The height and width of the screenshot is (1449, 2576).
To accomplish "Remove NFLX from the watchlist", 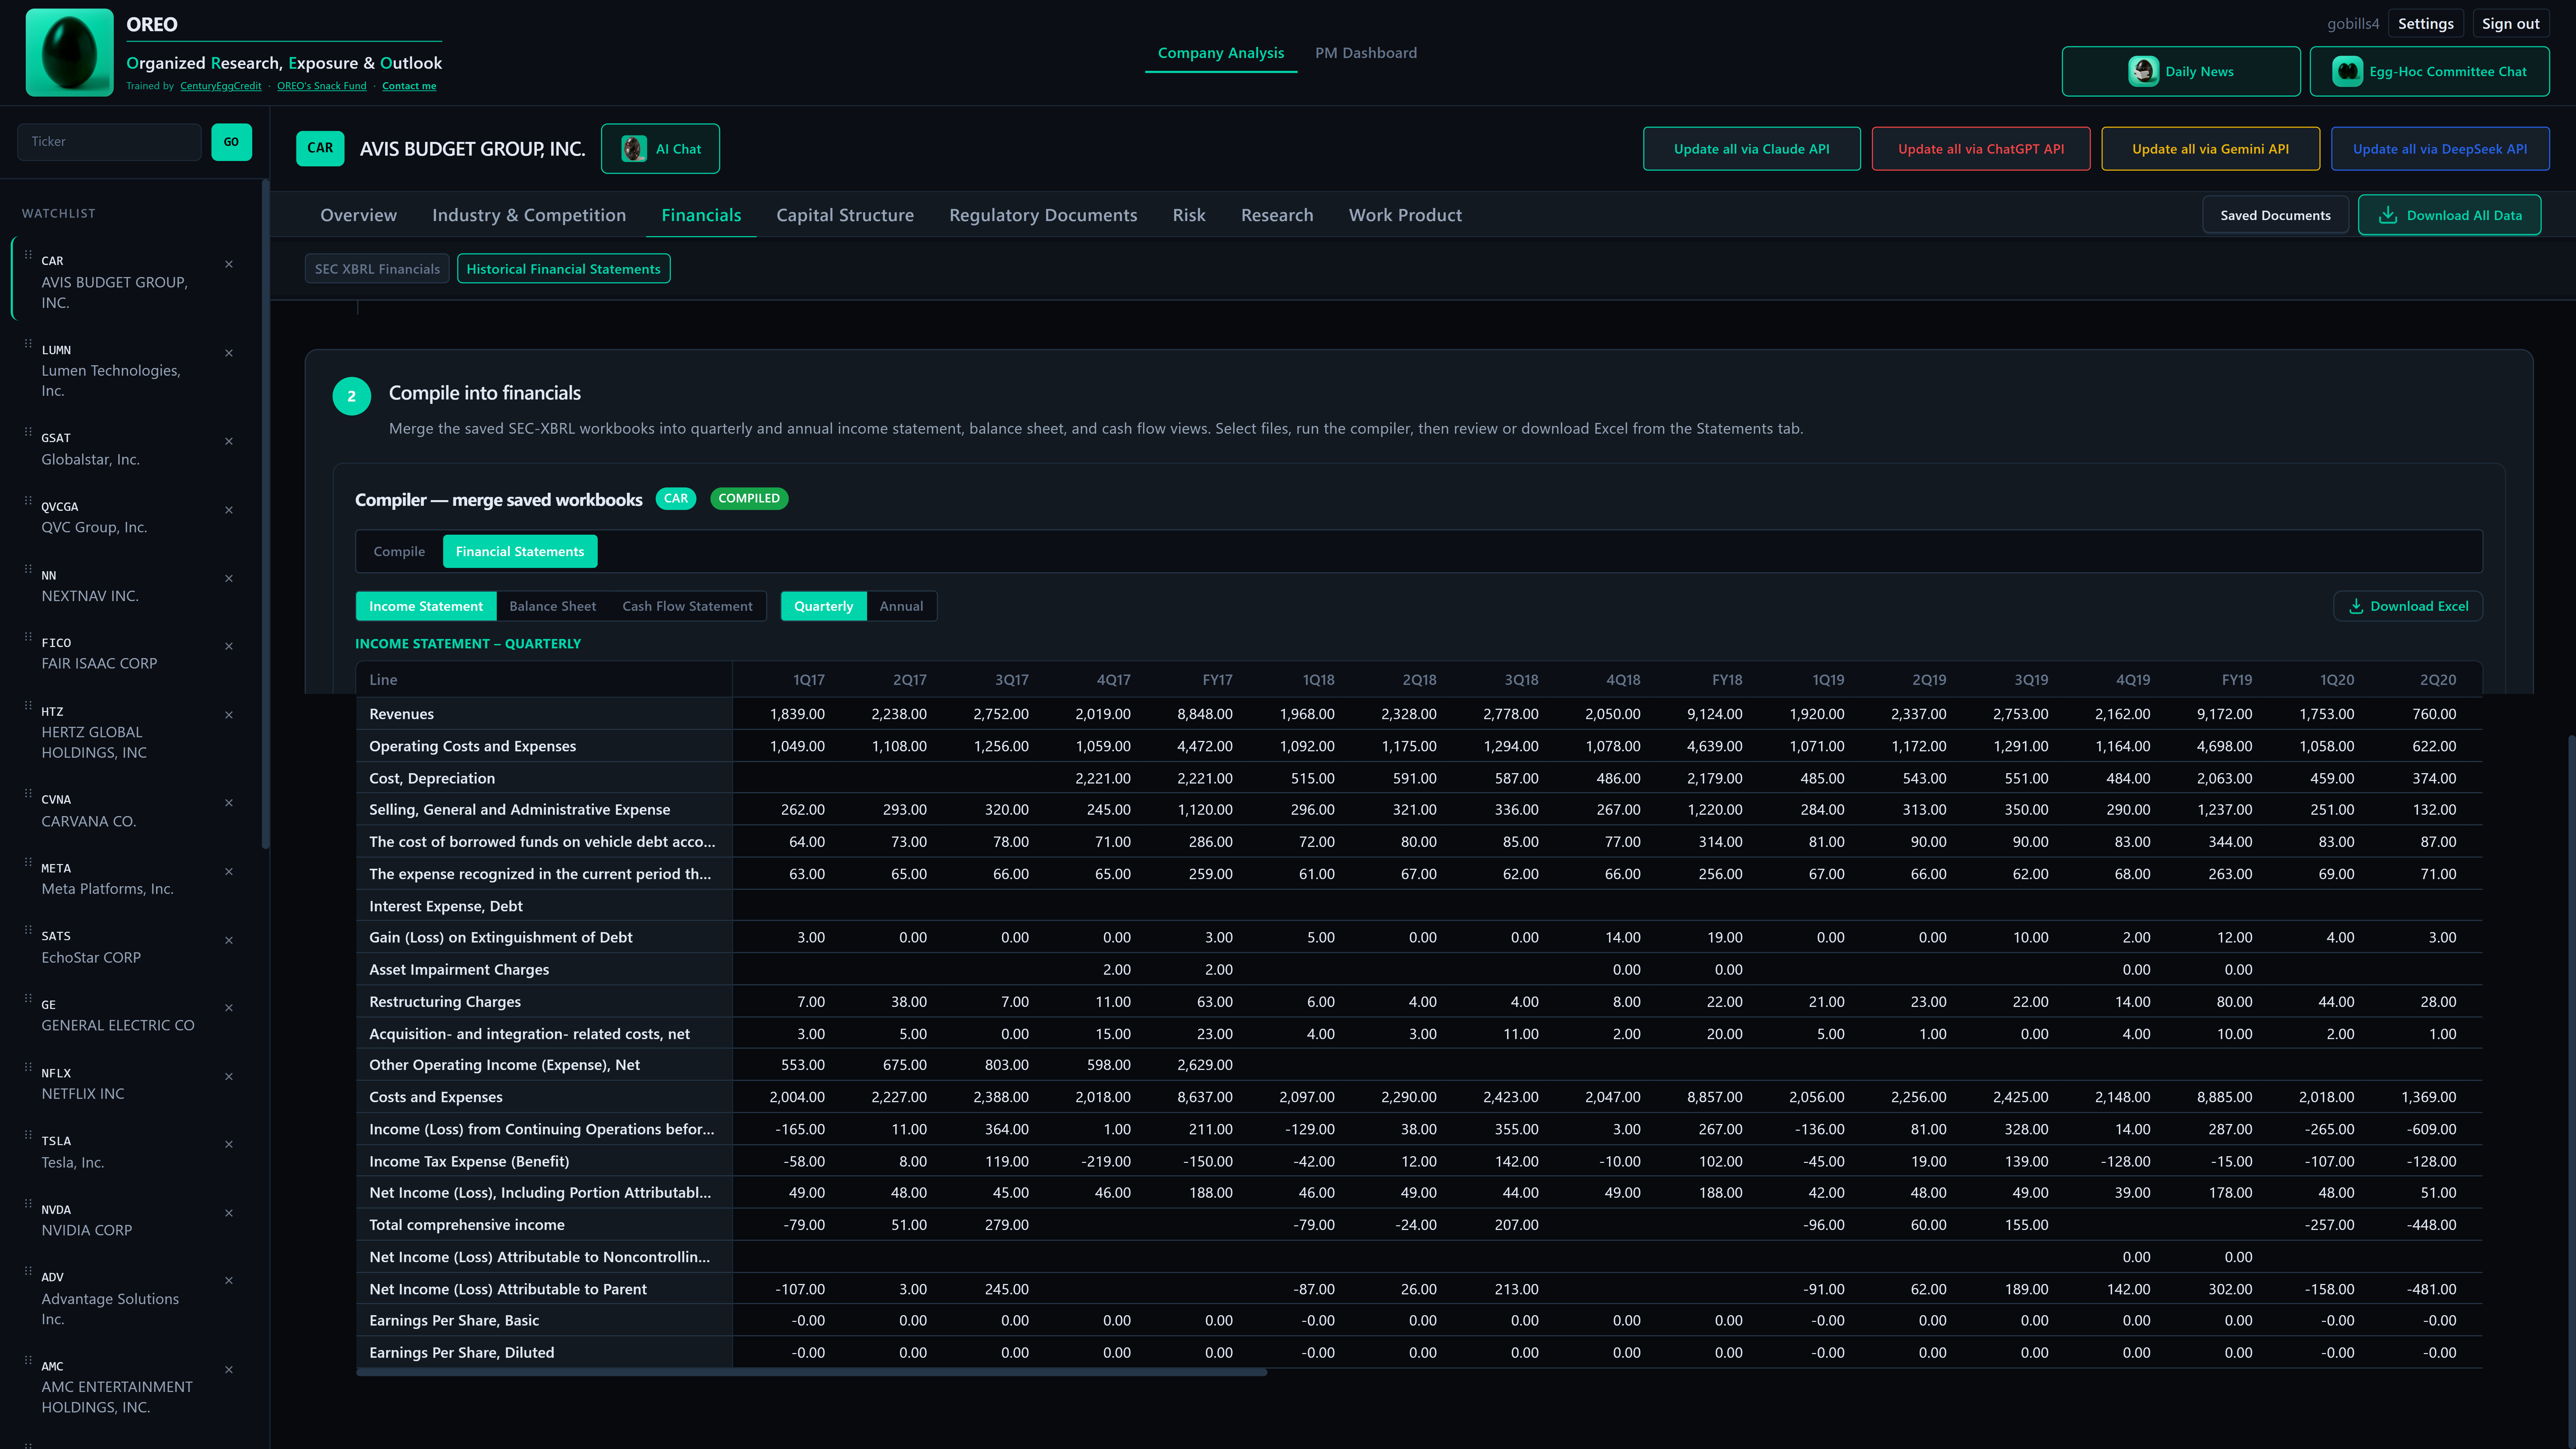I will (x=229, y=1077).
